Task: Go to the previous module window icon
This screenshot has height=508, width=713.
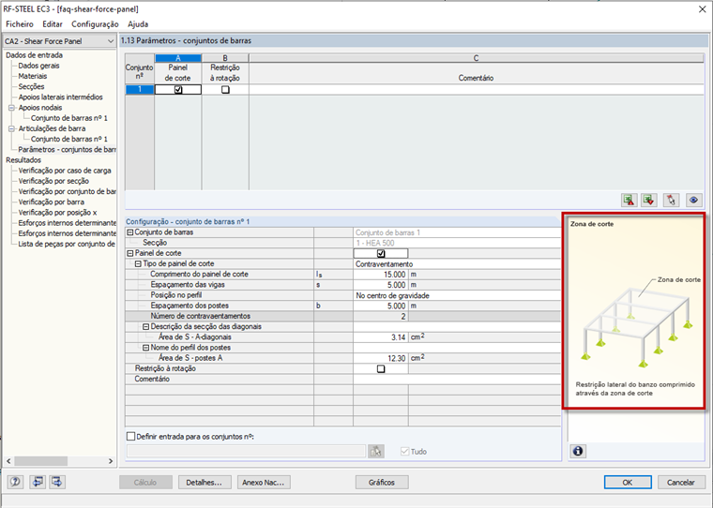Action: pyautogui.click(x=37, y=482)
